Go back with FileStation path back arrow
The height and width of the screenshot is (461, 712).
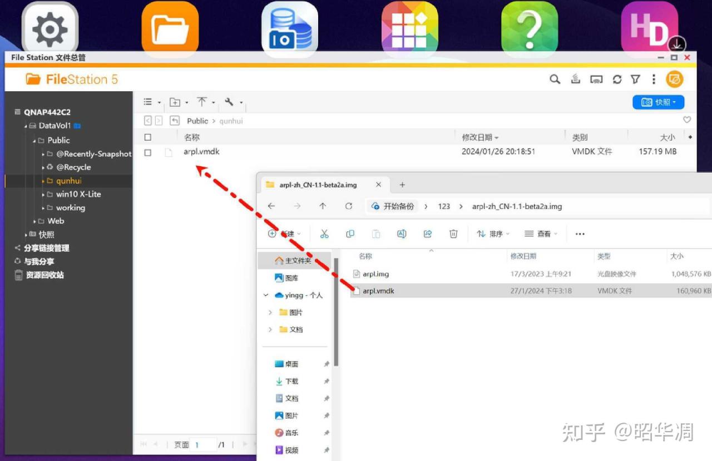(147, 121)
